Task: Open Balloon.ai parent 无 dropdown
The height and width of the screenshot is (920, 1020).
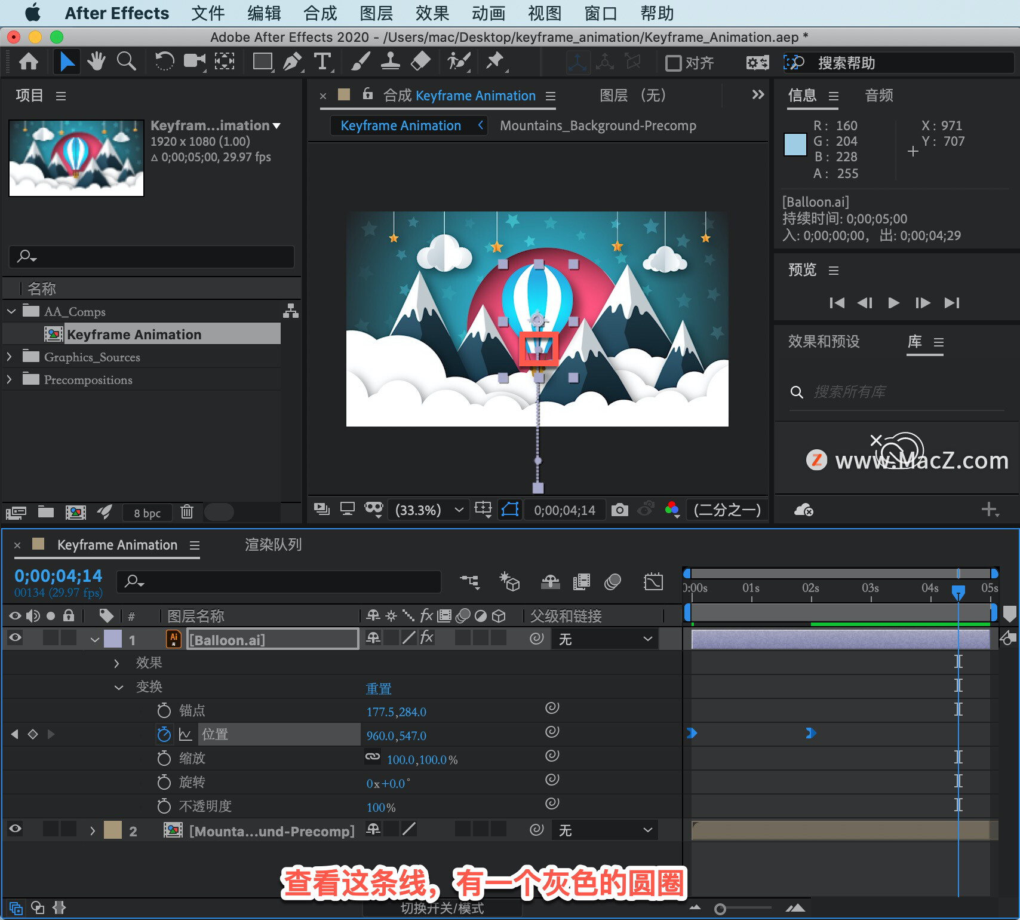Action: point(604,639)
